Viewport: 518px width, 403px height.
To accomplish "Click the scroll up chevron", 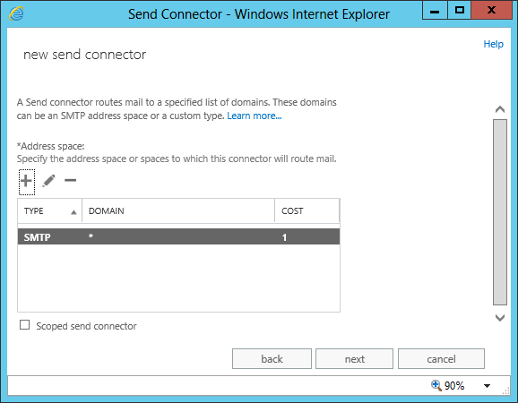I will [x=500, y=109].
